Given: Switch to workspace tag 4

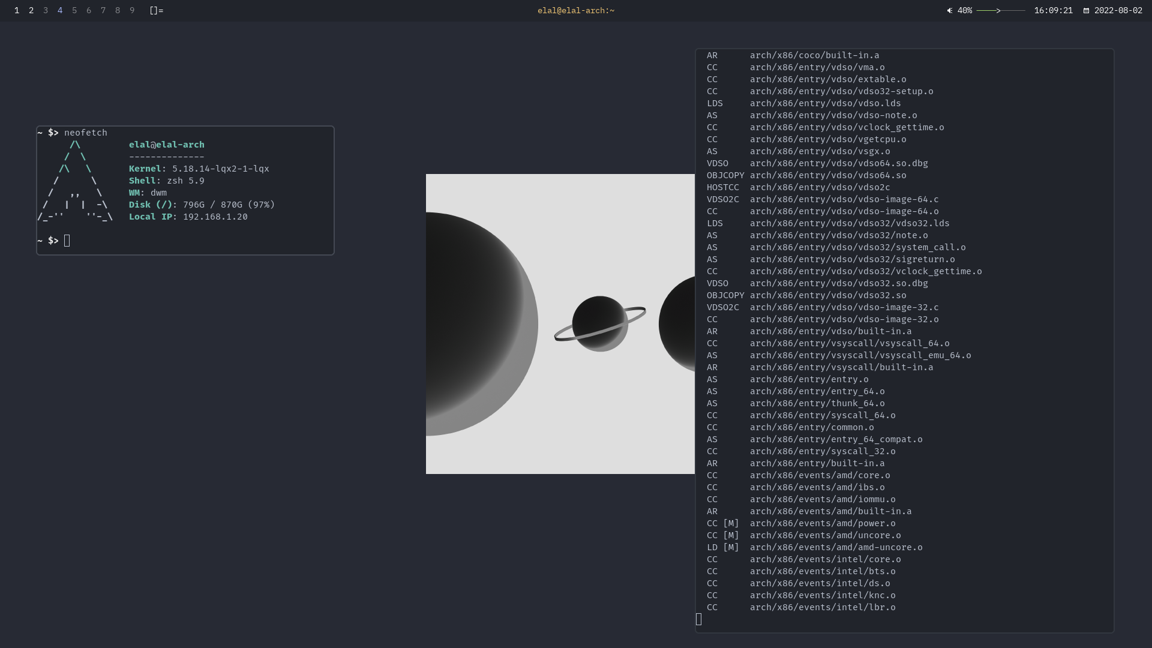Looking at the screenshot, I should point(60,11).
